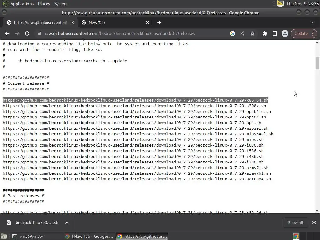The width and height of the screenshot is (320, 240).
Task: Click the 0.7.29 ppc64le.sh URL line
Action: [x=137, y=112]
